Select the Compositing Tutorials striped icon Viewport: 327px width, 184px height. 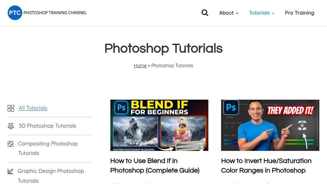point(10,144)
